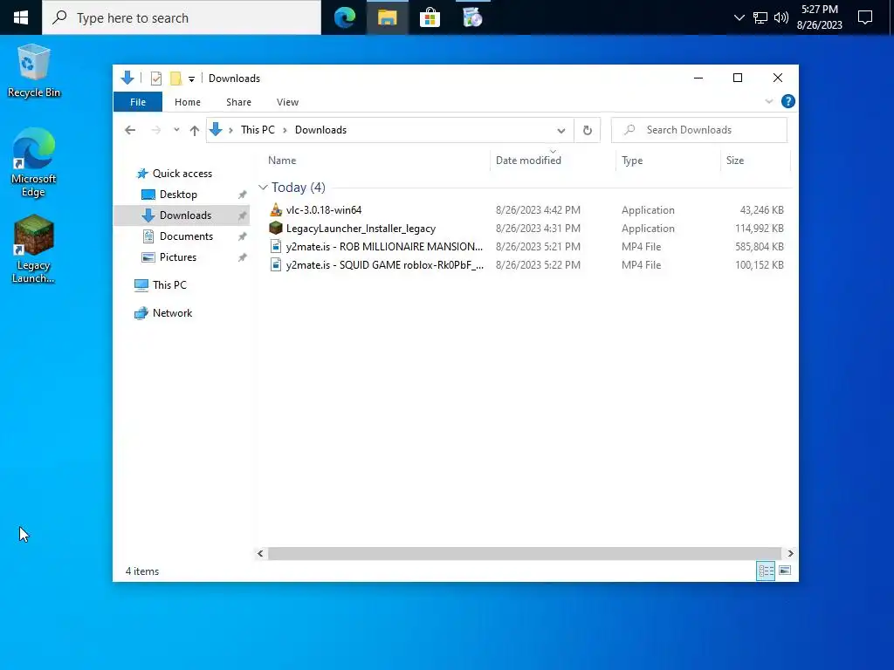Open the Action Center notifications icon
Image resolution: width=894 pixels, height=670 pixels.
point(865,17)
